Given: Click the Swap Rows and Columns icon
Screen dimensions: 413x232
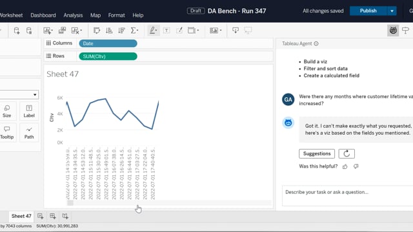Looking at the screenshot, I should 97,30.
